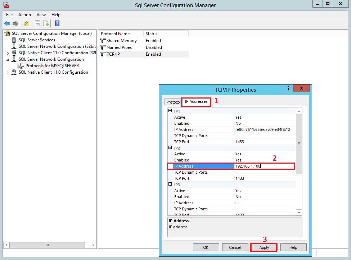Image resolution: width=351 pixels, height=260 pixels.
Task: Click the SQL Server Services icon
Action: 14,40
